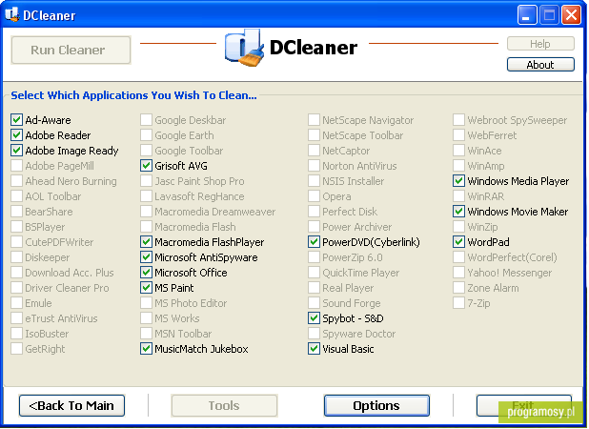Image resolution: width=589 pixels, height=429 pixels.
Task: Minimize the DCleaner window
Action: (527, 15)
